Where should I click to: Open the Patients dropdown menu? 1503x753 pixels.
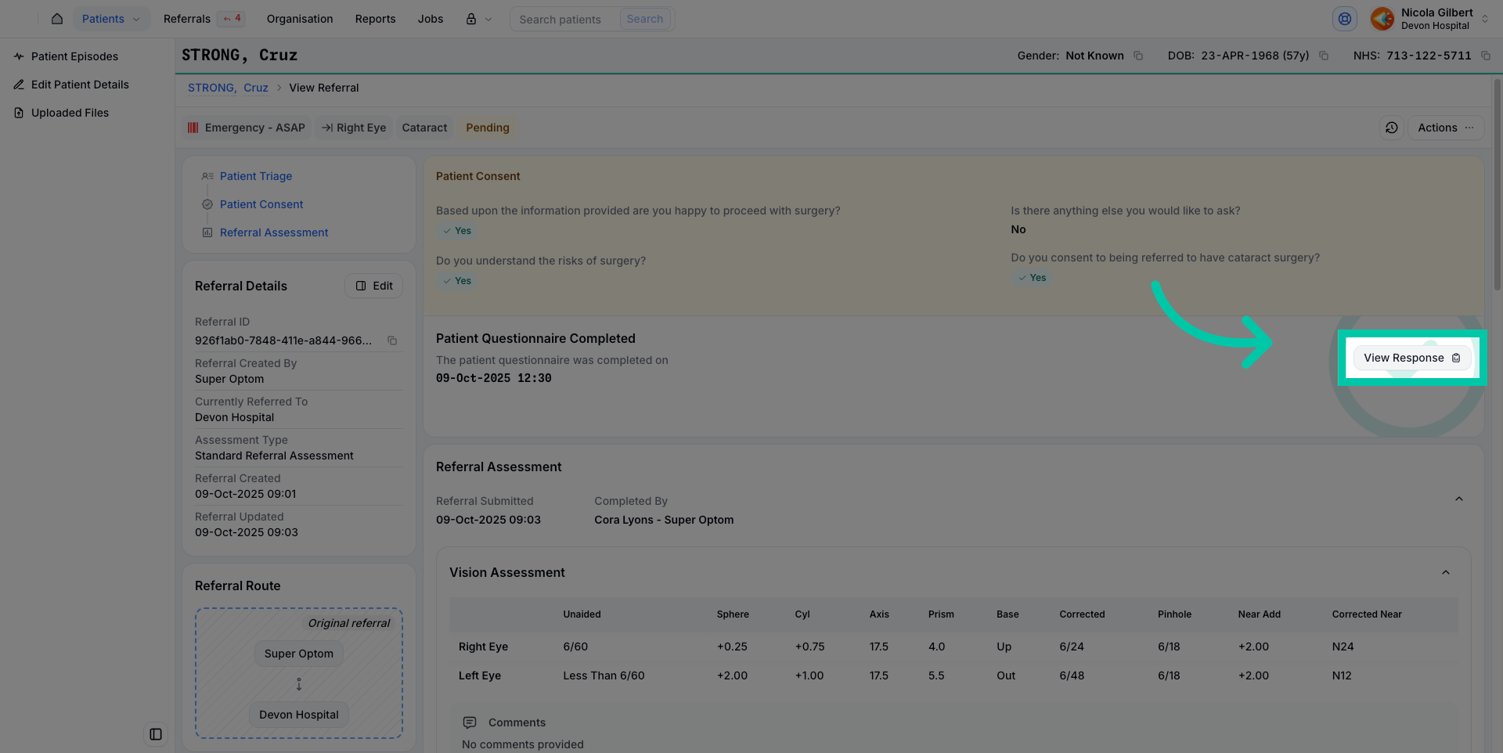pos(110,19)
